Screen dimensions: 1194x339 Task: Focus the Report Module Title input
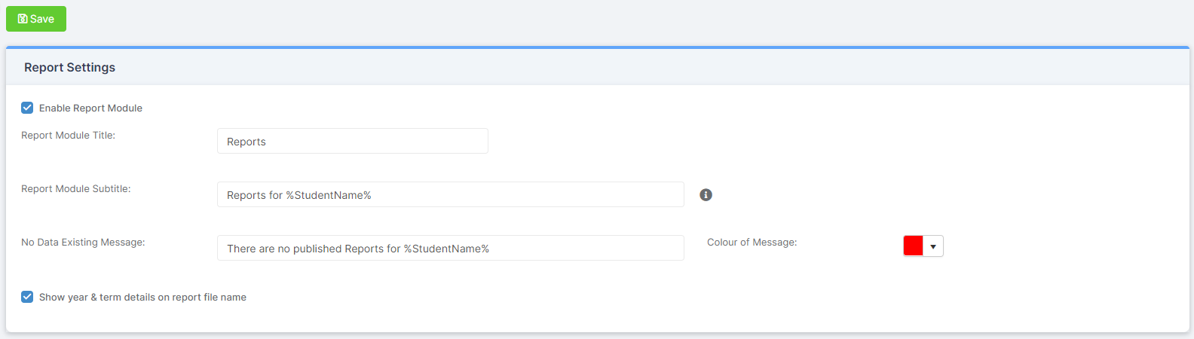click(x=353, y=141)
